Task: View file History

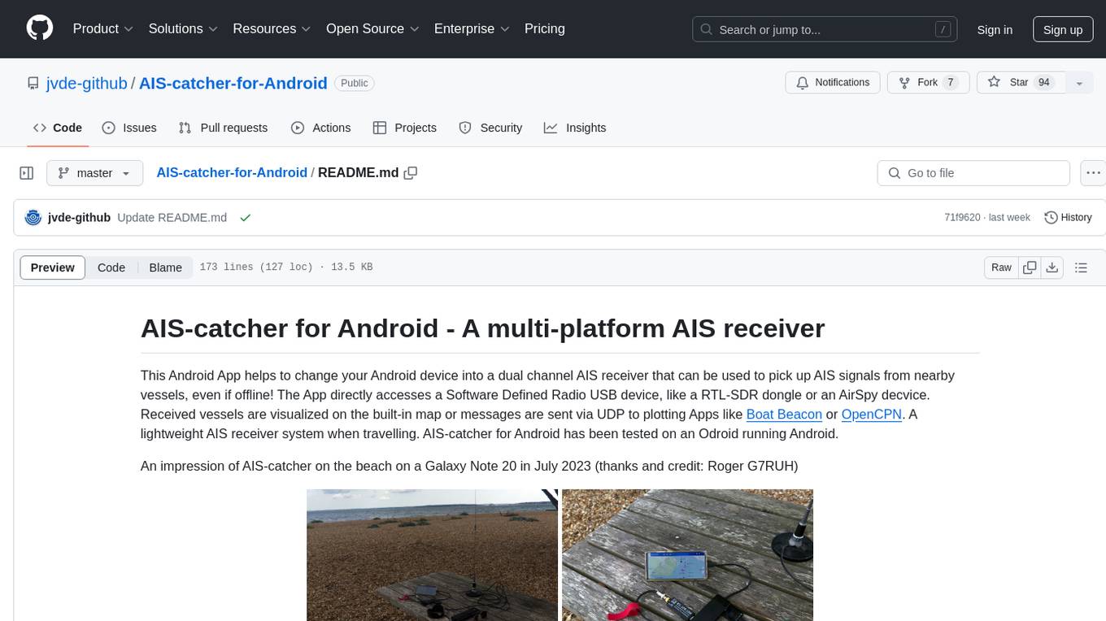Action: pos(1068,218)
